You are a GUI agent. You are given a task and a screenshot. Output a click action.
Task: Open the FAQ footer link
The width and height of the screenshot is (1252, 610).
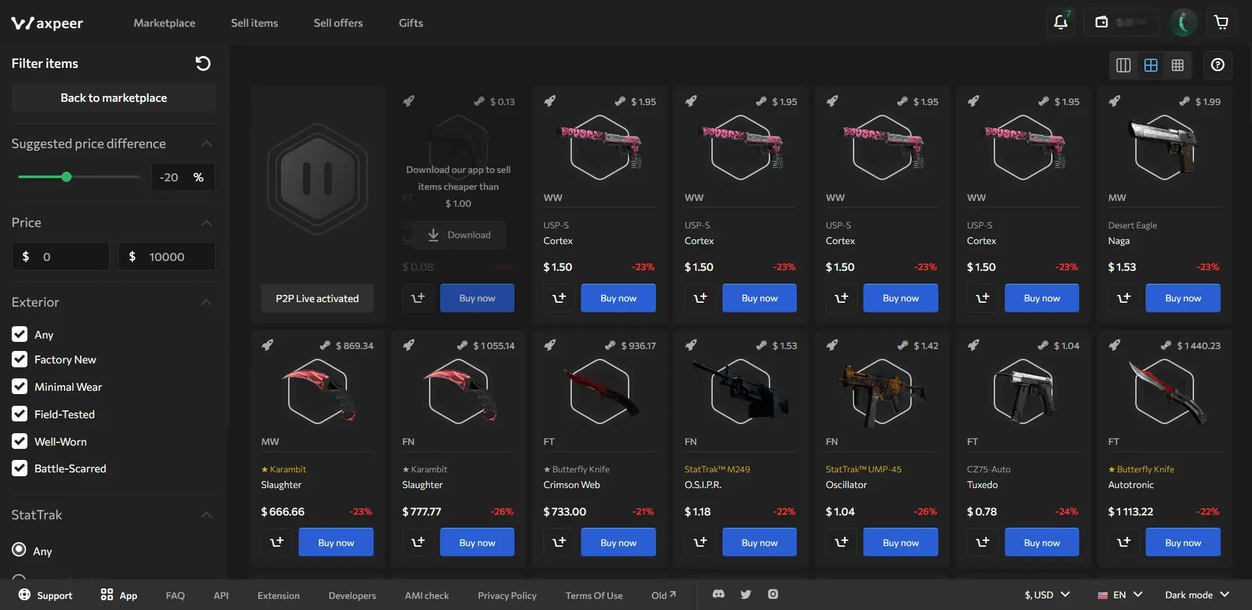point(175,596)
